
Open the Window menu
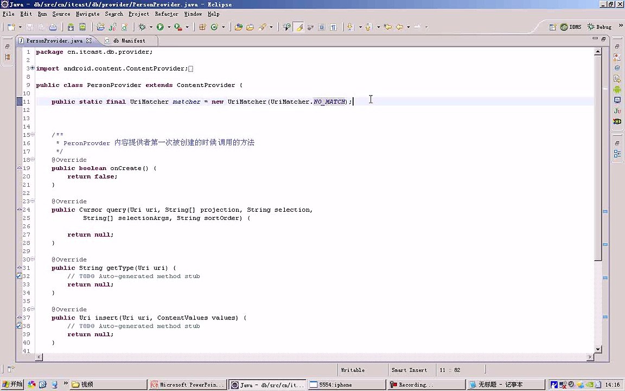click(193, 14)
